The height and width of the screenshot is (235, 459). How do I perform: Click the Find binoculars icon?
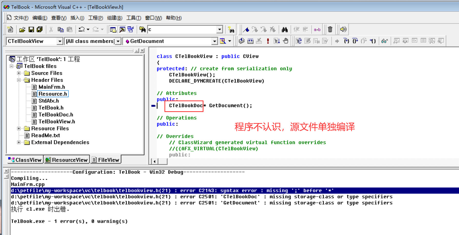click(x=285, y=29)
